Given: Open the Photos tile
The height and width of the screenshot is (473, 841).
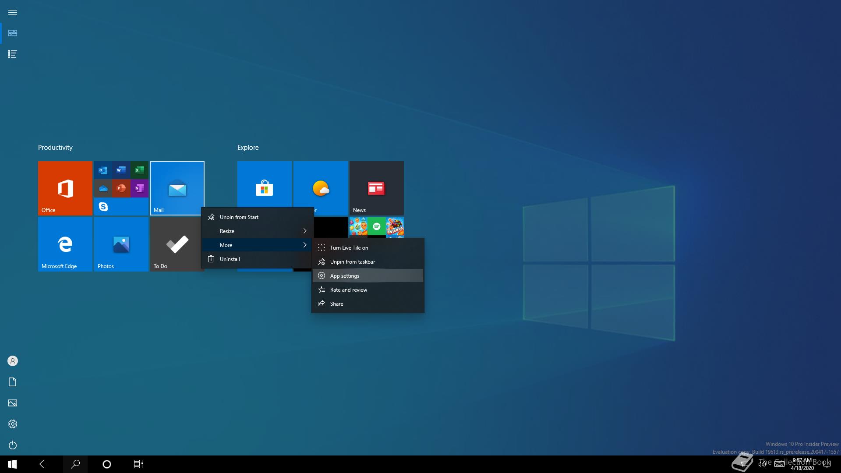Looking at the screenshot, I should (x=121, y=244).
